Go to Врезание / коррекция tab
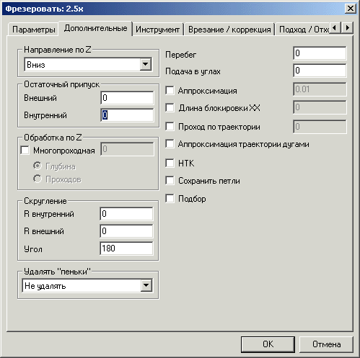Image resolution: width=360 pixels, height=358 pixels. pos(229,30)
